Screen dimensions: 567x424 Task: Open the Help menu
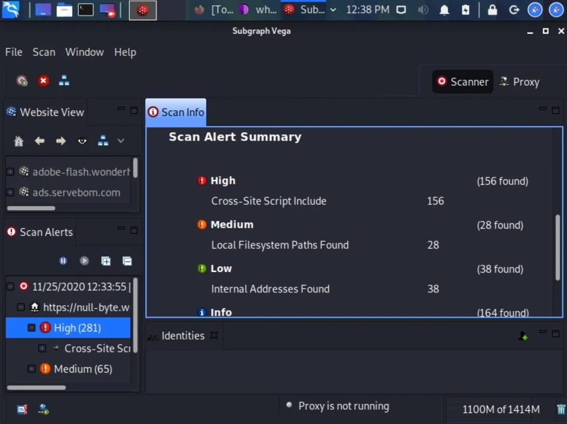[x=125, y=52]
